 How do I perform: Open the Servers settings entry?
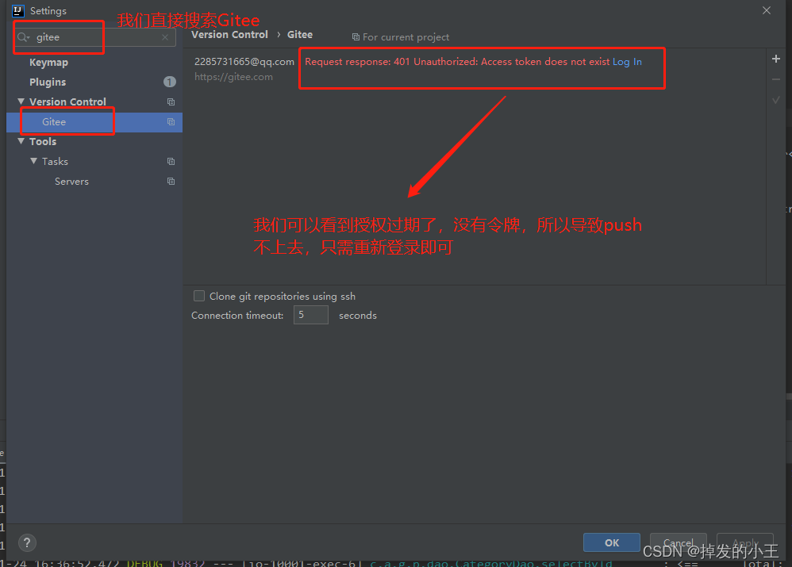point(71,182)
